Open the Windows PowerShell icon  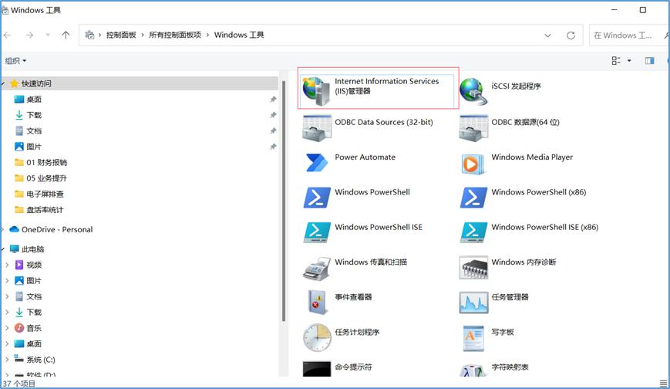(x=317, y=198)
